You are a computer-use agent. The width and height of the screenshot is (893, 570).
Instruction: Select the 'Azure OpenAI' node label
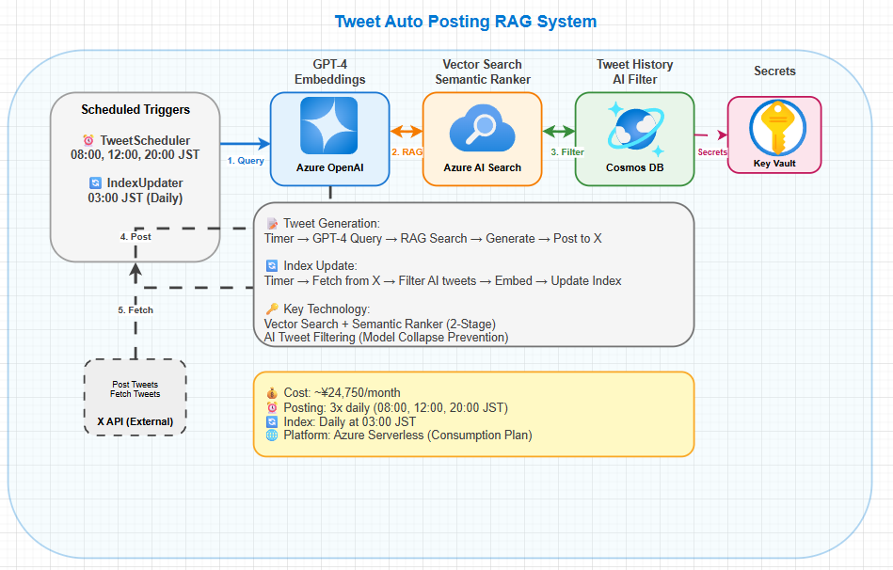tap(329, 168)
